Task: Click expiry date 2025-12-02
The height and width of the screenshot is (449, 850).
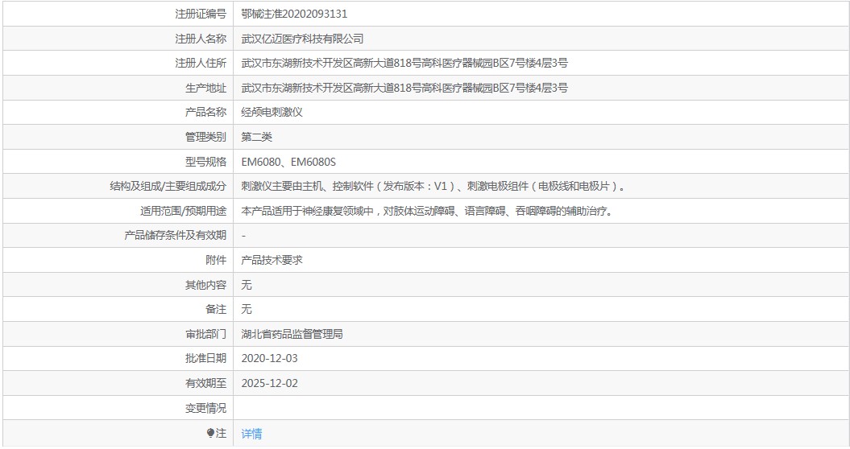Action: [269, 384]
